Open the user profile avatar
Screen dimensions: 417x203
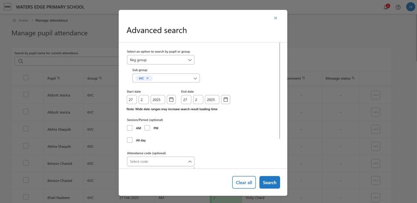(x=410, y=7)
